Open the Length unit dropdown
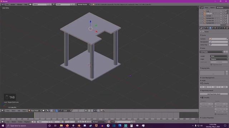This screenshot has width=229, height=128. pos(219,56)
